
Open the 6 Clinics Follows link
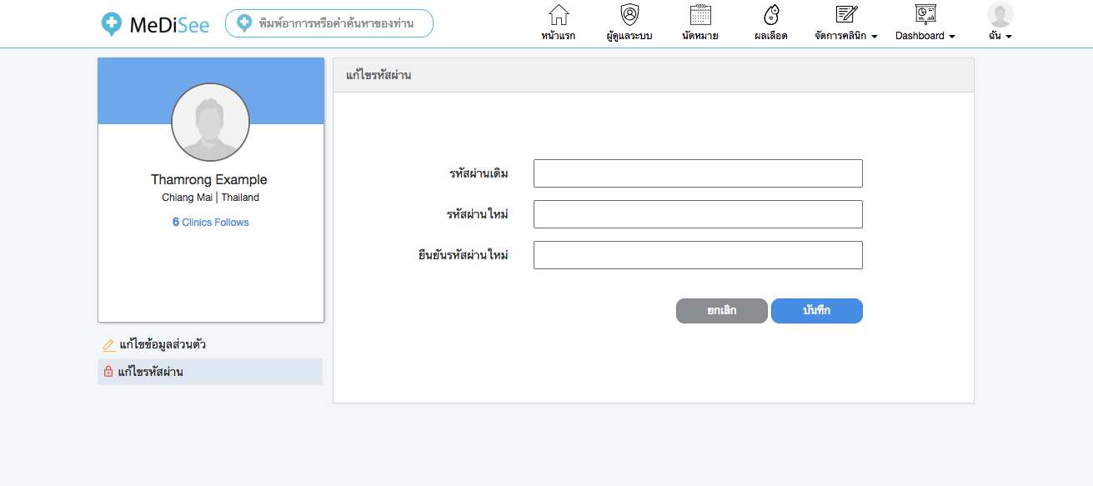[x=210, y=223]
